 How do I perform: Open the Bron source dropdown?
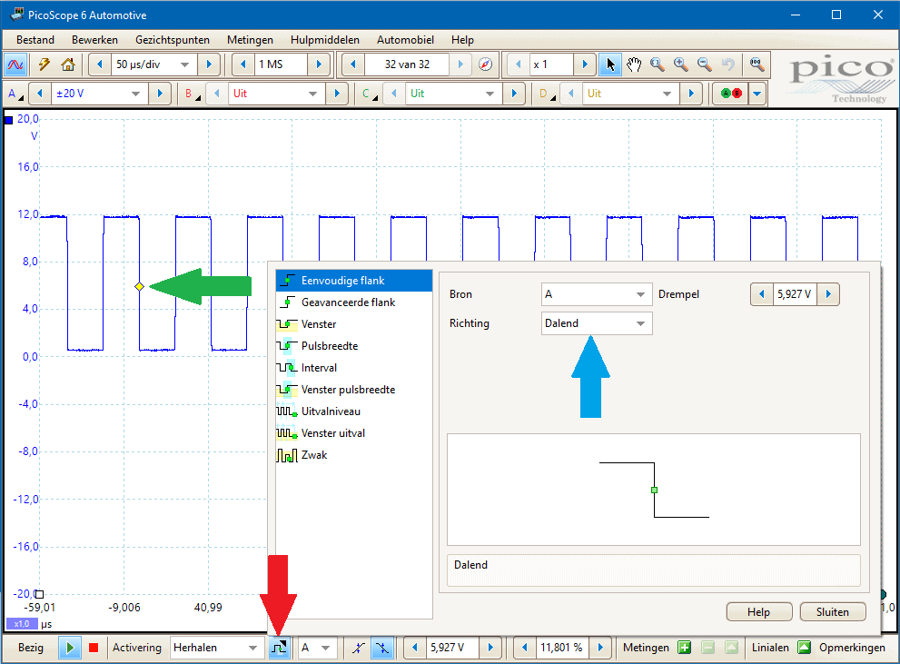pos(597,294)
